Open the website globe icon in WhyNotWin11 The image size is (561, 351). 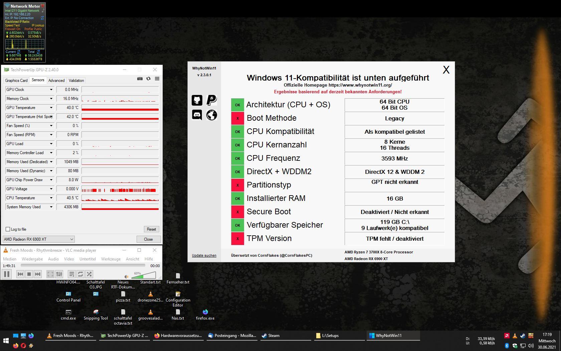click(212, 115)
